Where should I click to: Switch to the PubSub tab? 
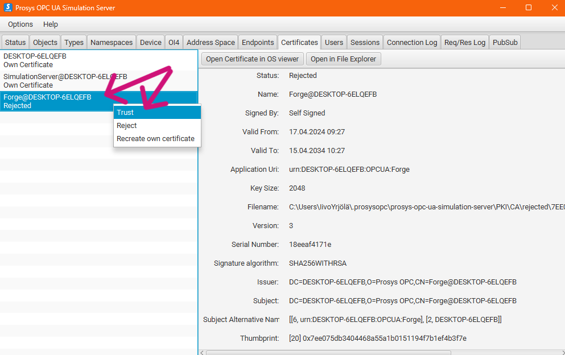point(505,43)
